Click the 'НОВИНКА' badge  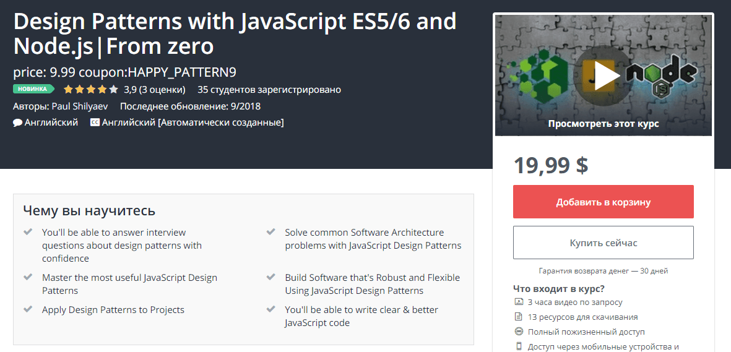(x=33, y=89)
